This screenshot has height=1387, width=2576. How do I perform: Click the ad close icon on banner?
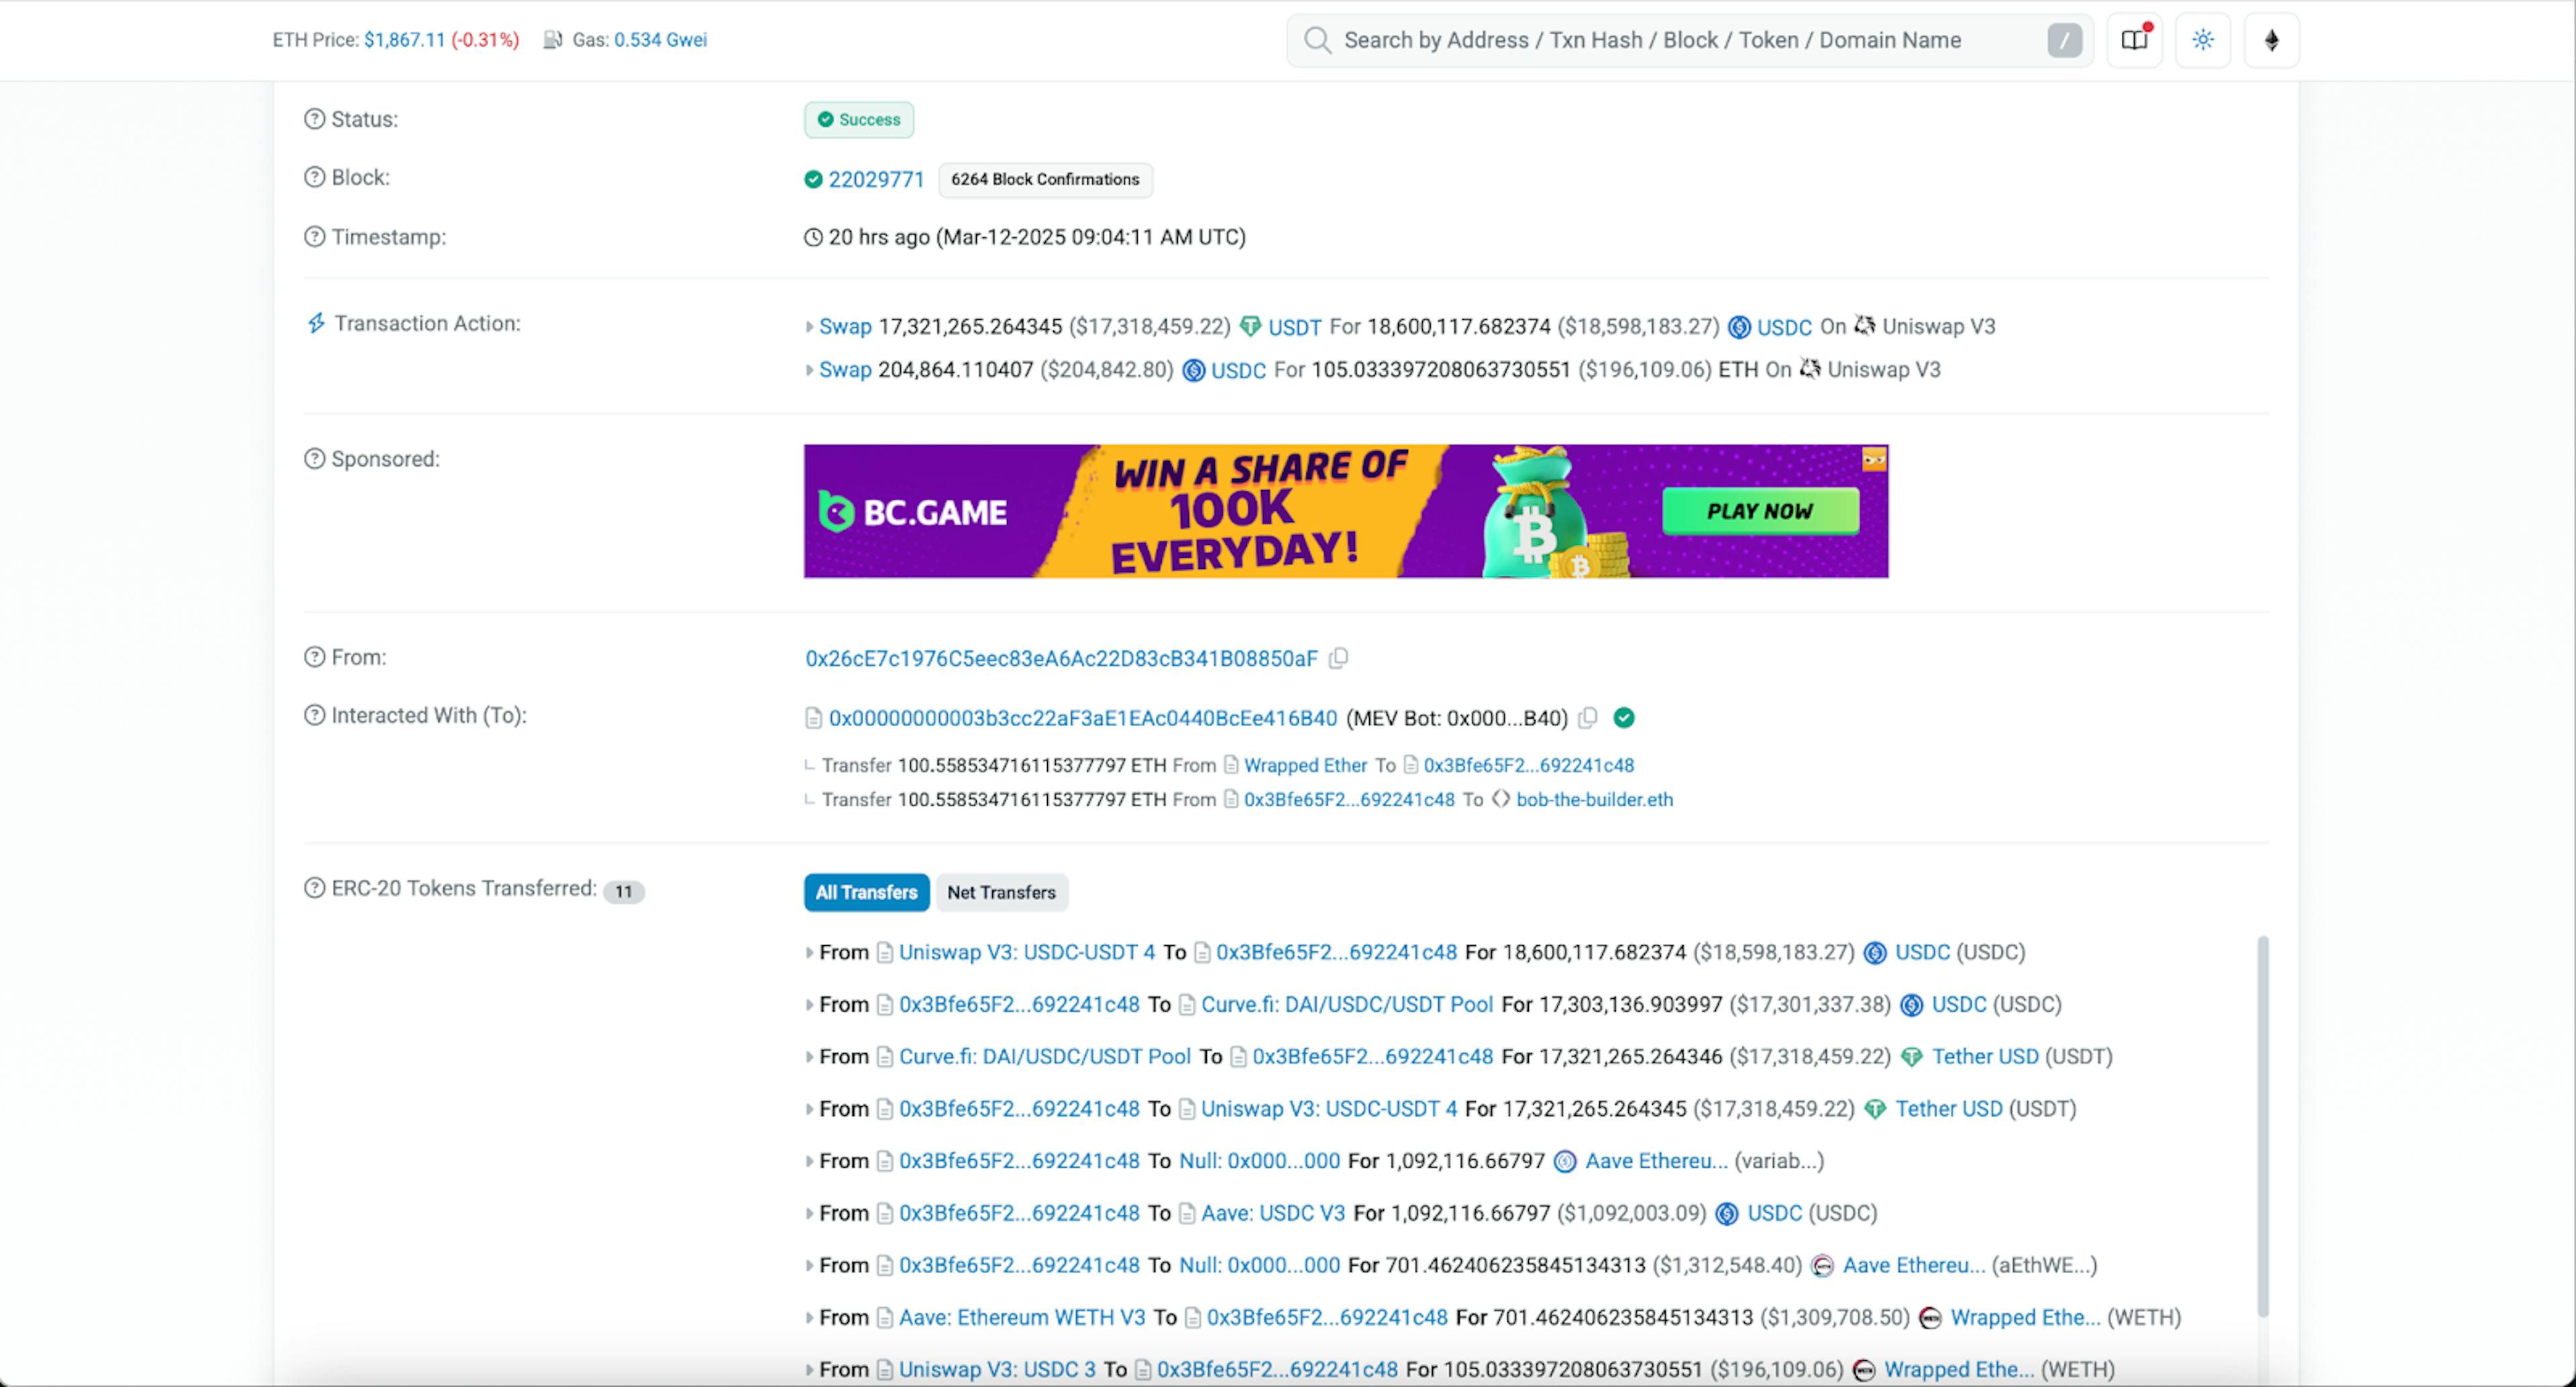click(x=1873, y=460)
